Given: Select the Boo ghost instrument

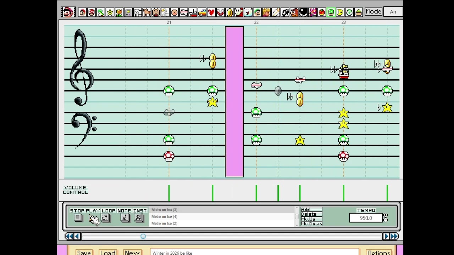Looking at the screenshot, I should pos(248,12).
